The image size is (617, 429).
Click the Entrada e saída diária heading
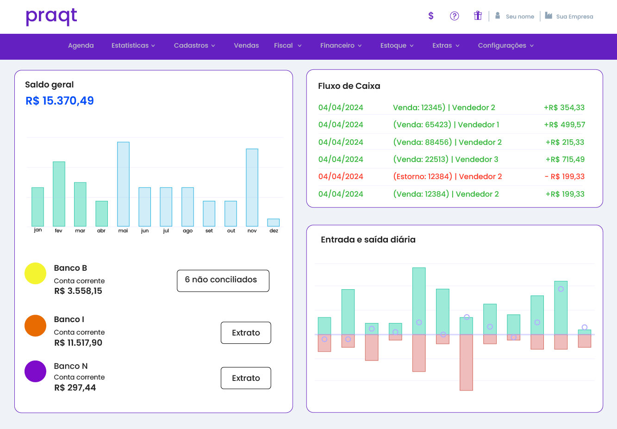(x=368, y=240)
